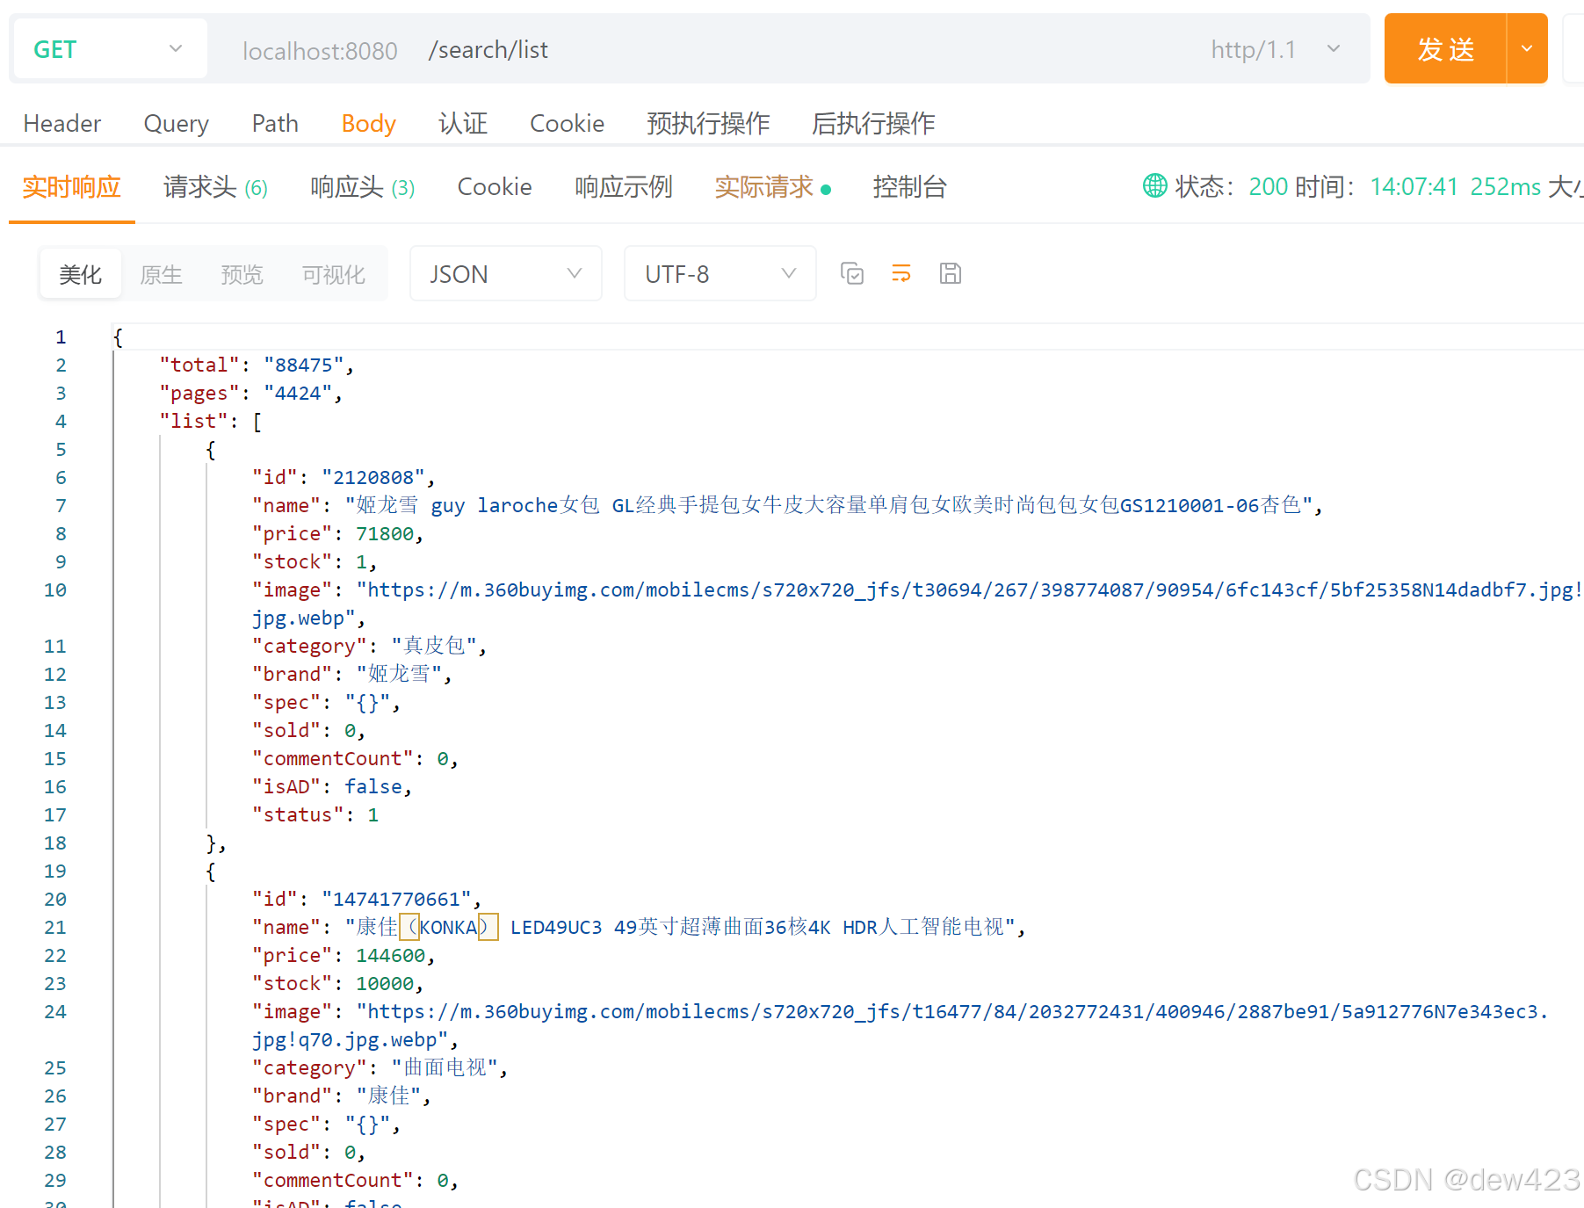Screen dimensions: 1584x1208
Task: Toggle word wrap in the response viewer
Action: (900, 273)
